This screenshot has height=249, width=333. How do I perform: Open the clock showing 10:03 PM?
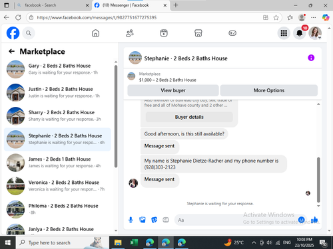[304, 242]
